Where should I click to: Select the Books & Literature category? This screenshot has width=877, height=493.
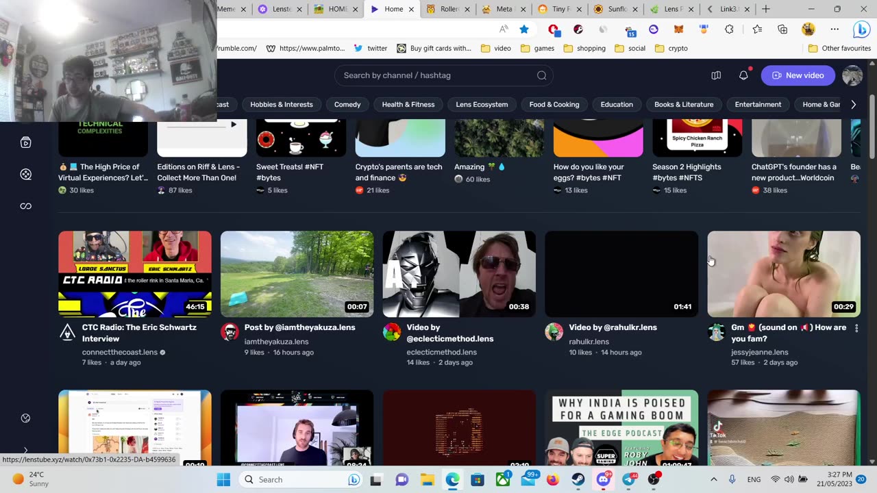point(684,105)
